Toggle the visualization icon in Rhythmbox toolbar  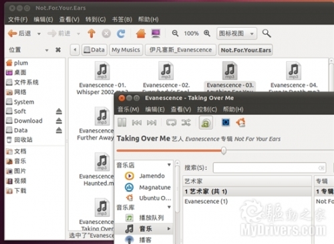coord(226,122)
